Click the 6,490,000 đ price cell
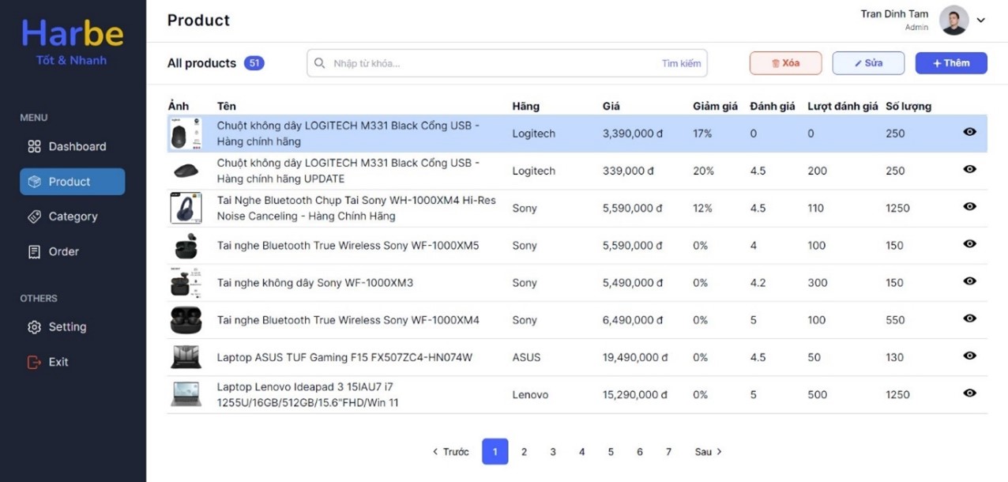Viewport: 1008px width, 482px height. (632, 320)
